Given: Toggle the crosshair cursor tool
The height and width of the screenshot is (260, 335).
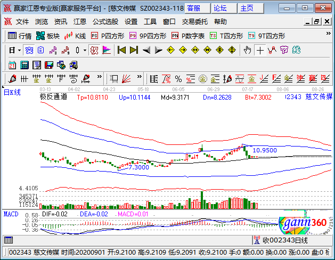Looking at the screenshot, I should point(260,51).
